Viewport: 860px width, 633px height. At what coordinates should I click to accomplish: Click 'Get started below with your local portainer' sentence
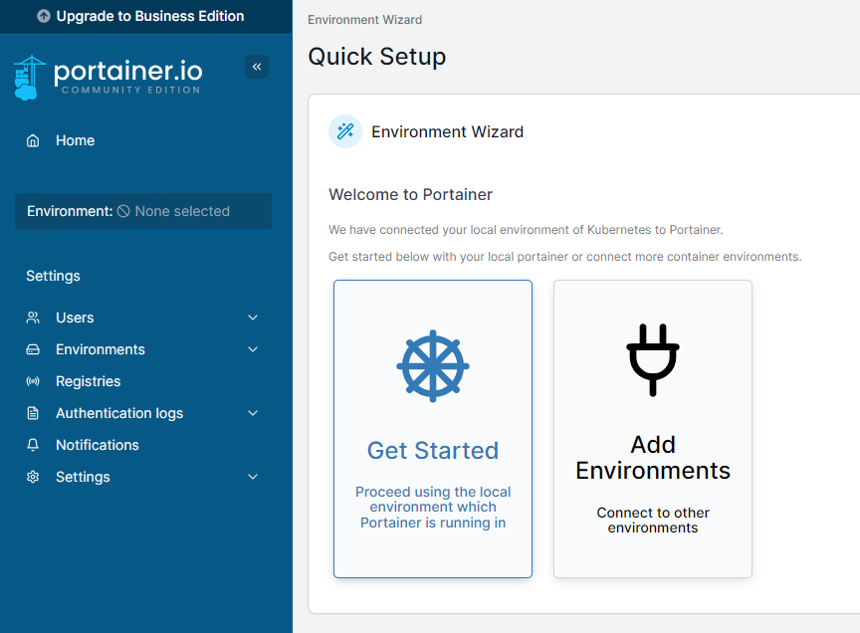pos(565,257)
